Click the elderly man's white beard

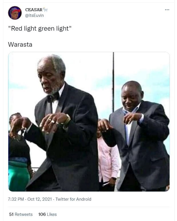point(53,90)
